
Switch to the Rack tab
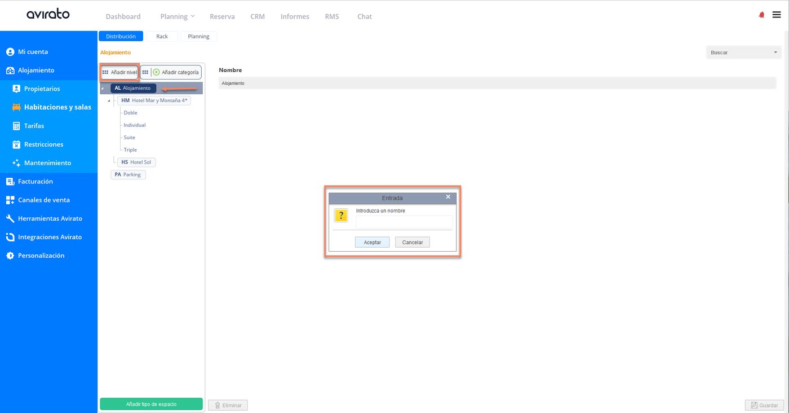tap(162, 36)
